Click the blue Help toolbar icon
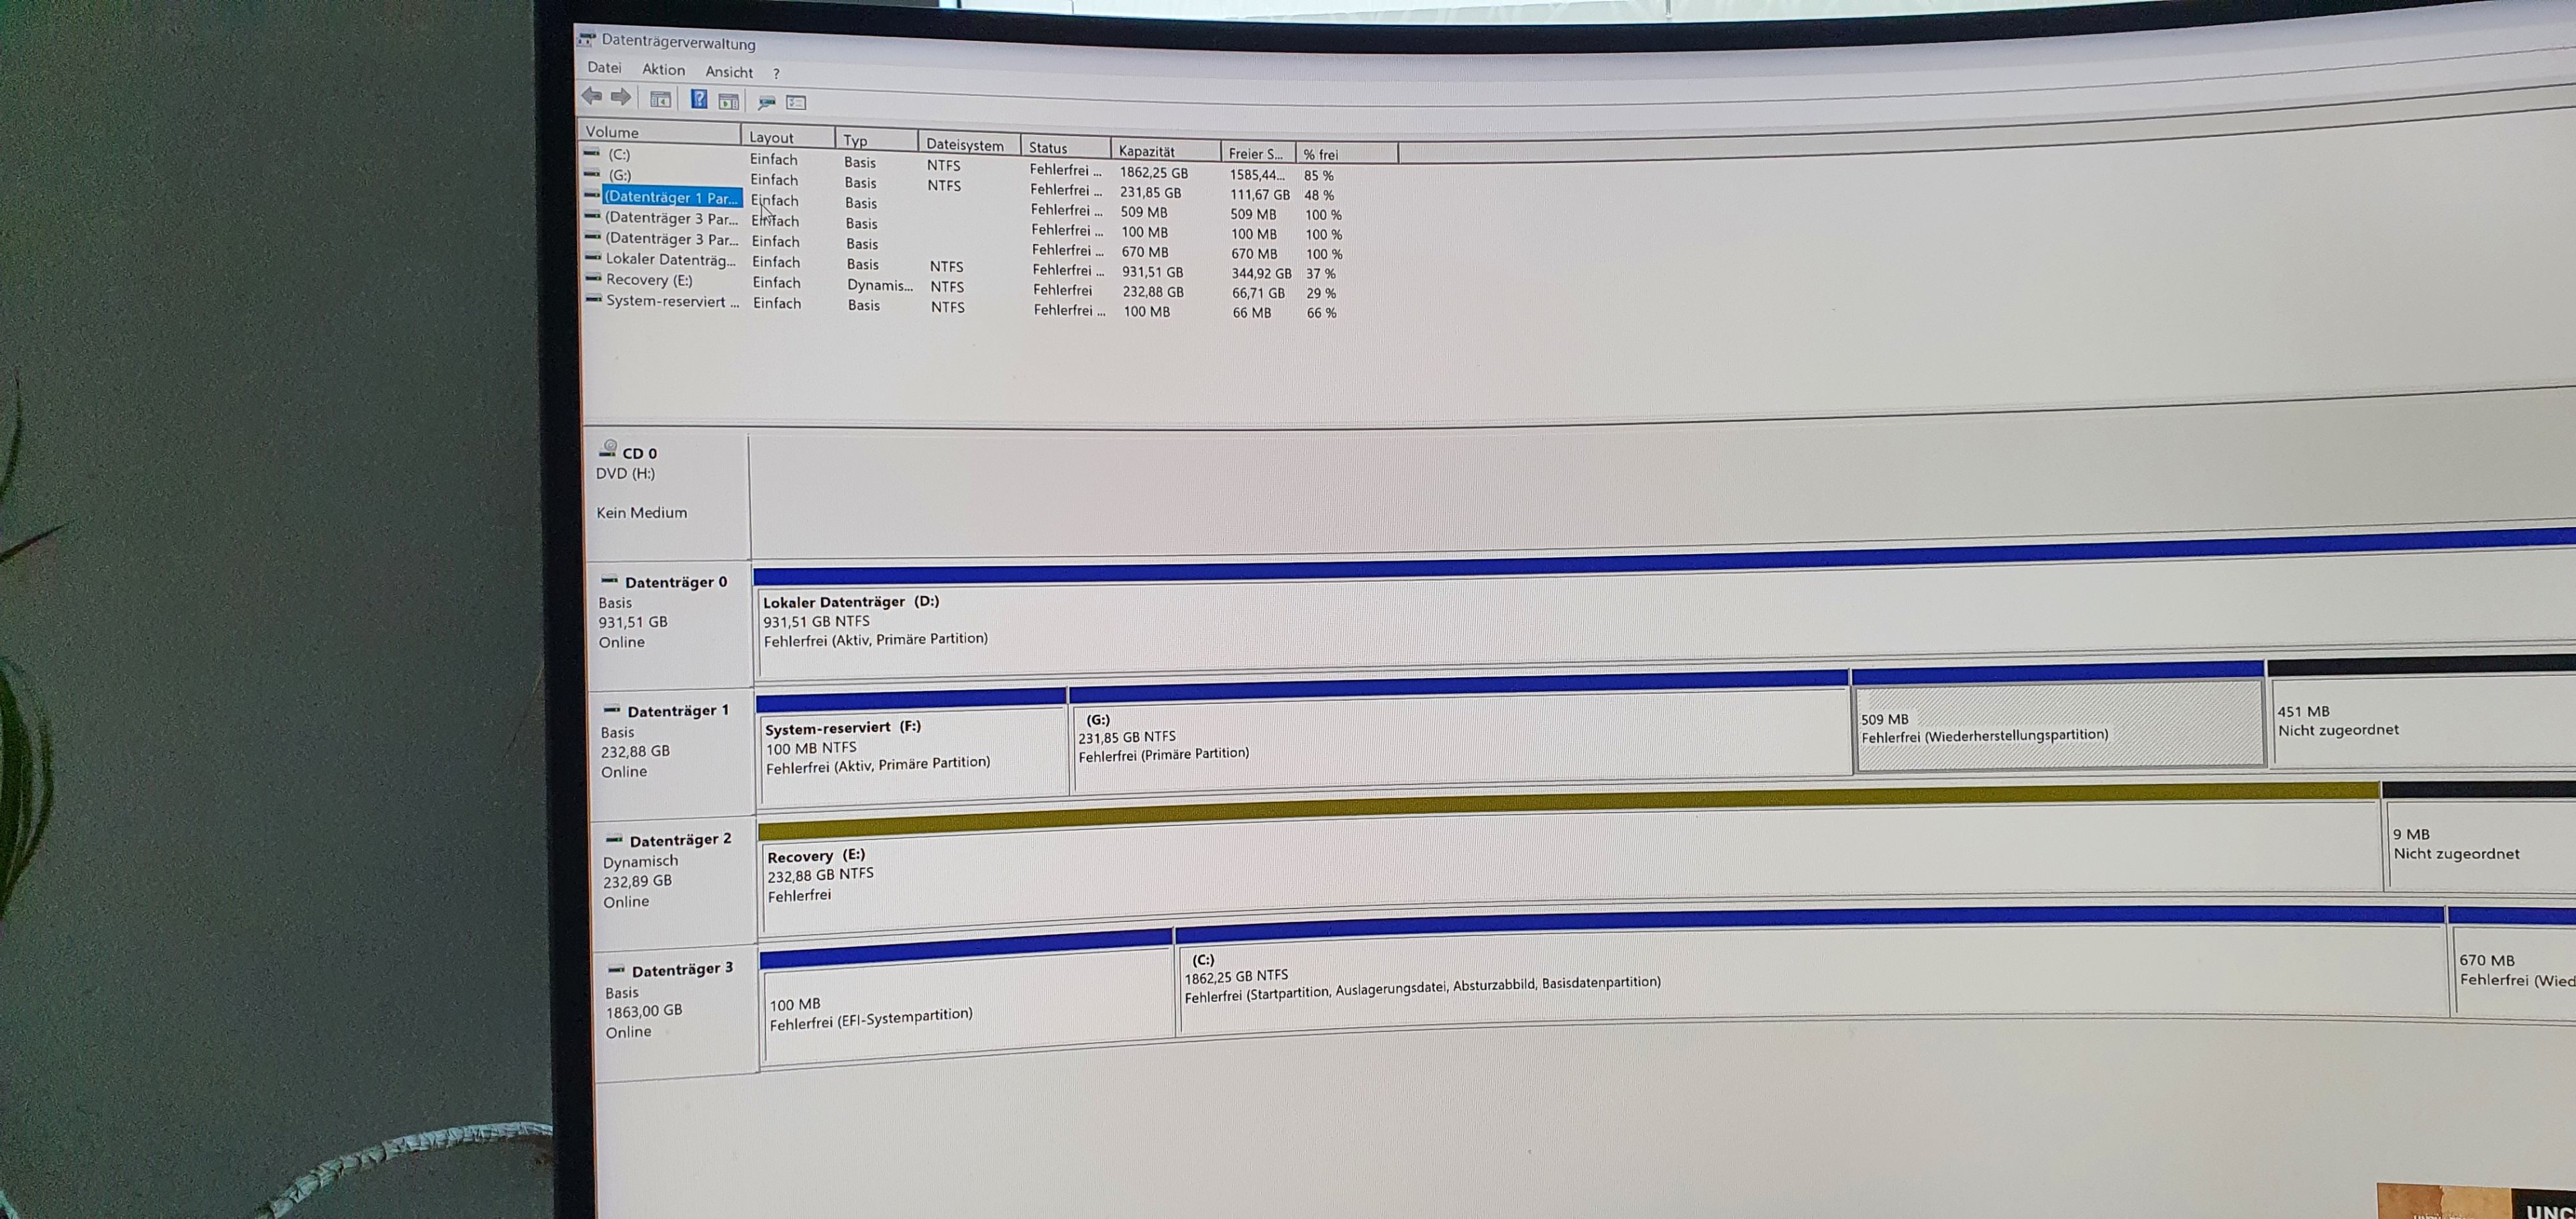Screen dimensions: 2576x1219 point(699,99)
